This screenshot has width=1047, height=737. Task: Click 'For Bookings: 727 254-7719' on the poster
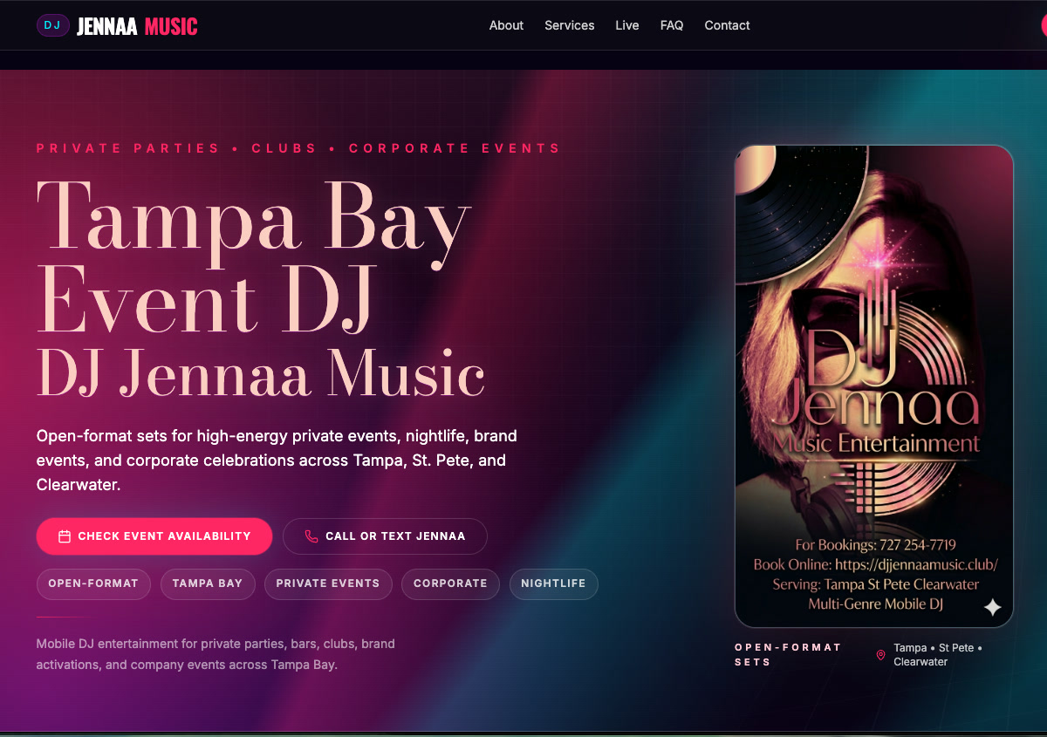[875, 545]
